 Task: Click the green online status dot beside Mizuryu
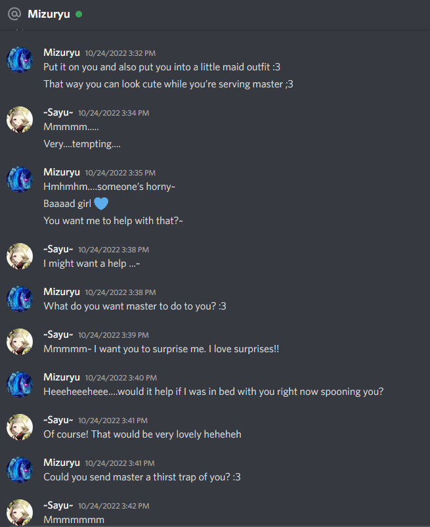(x=79, y=14)
